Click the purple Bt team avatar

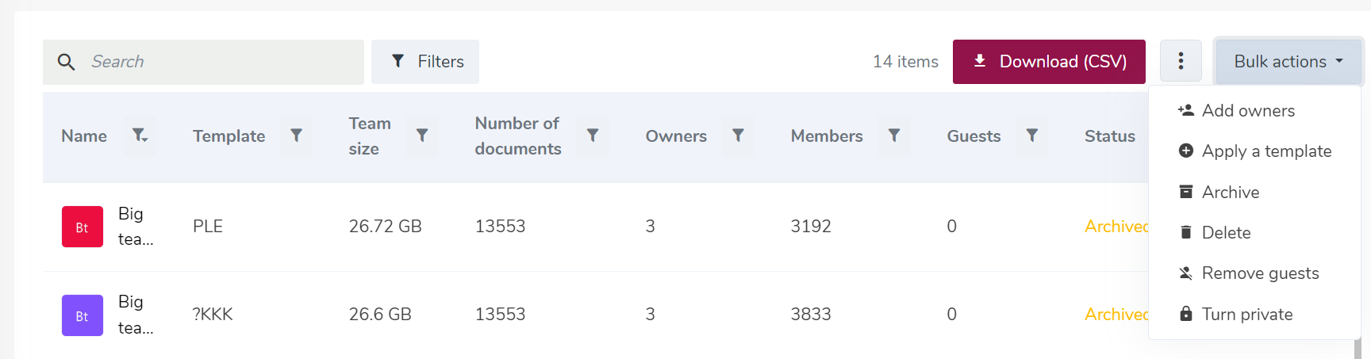(83, 315)
